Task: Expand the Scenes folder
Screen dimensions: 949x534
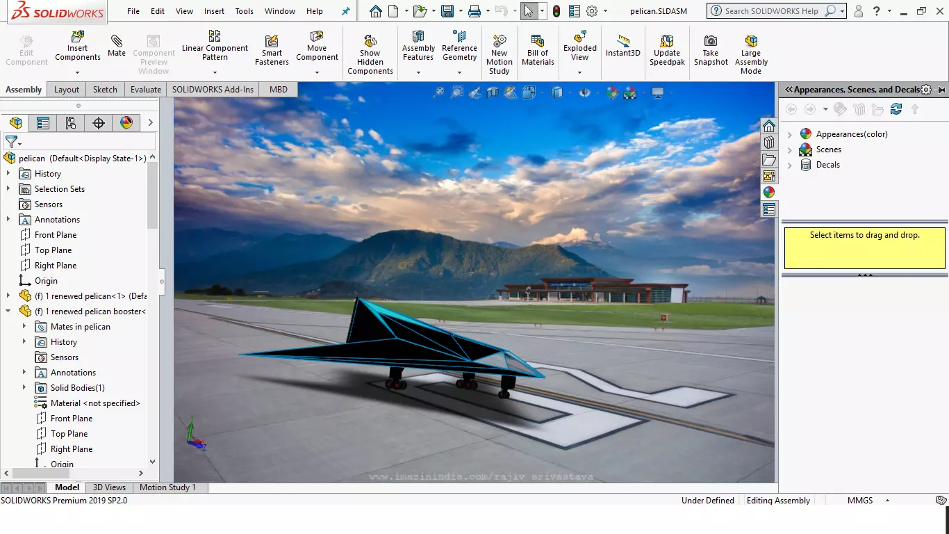Action: (790, 149)
